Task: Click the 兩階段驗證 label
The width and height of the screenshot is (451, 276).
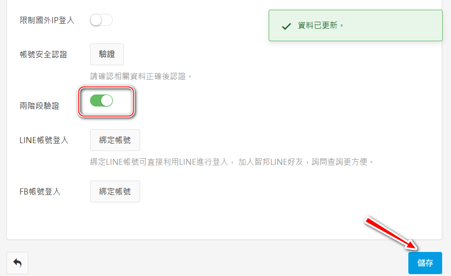Action: coord(39,106)
